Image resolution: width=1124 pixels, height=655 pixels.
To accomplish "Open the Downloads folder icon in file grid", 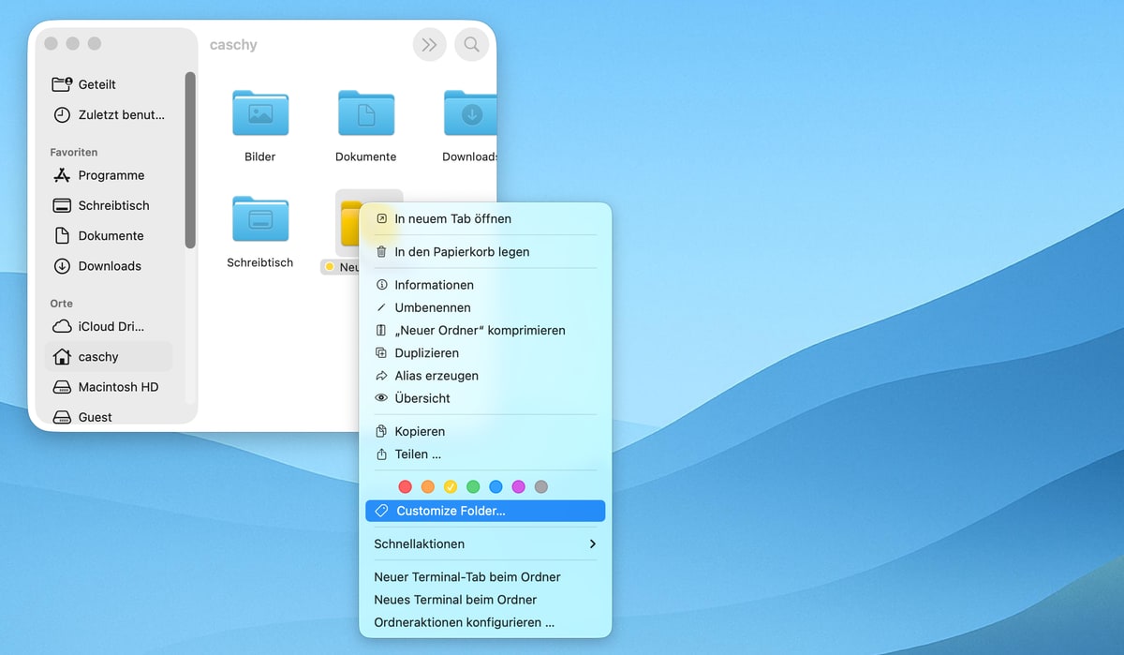I will coord(470,114).
